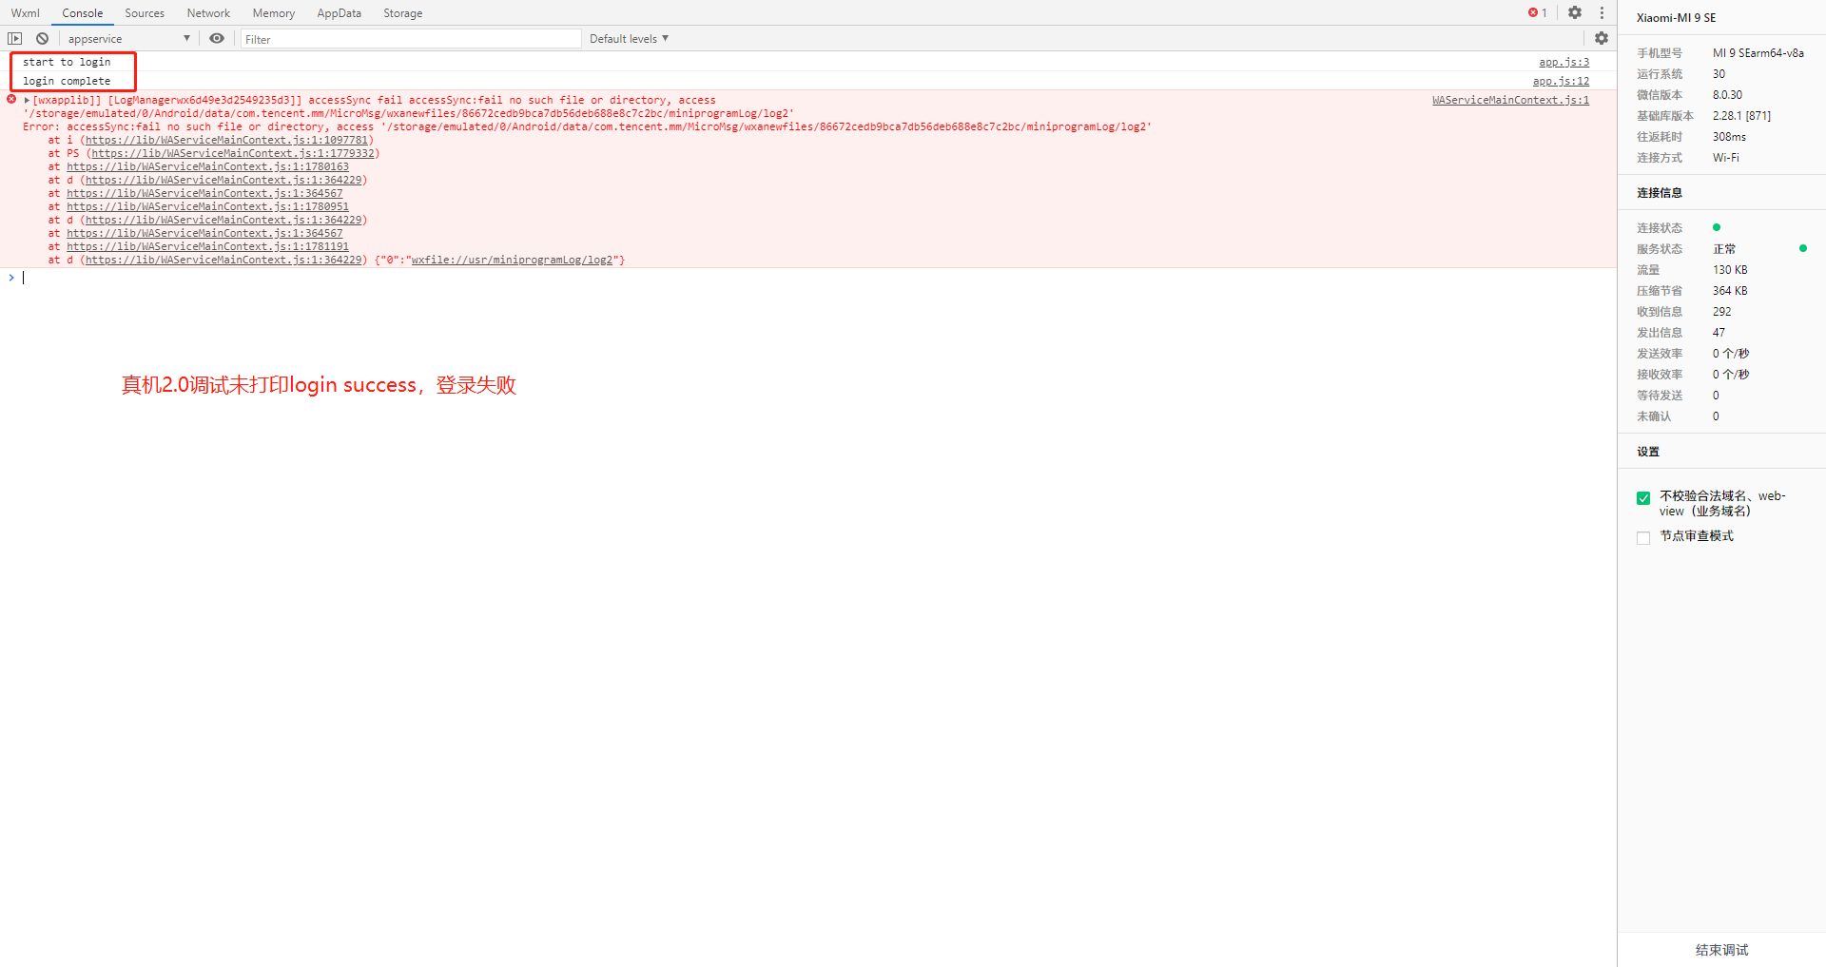Open the app.js:3 source link
This screenshot has height=967, width=1826.
[x=1564, y=62]
